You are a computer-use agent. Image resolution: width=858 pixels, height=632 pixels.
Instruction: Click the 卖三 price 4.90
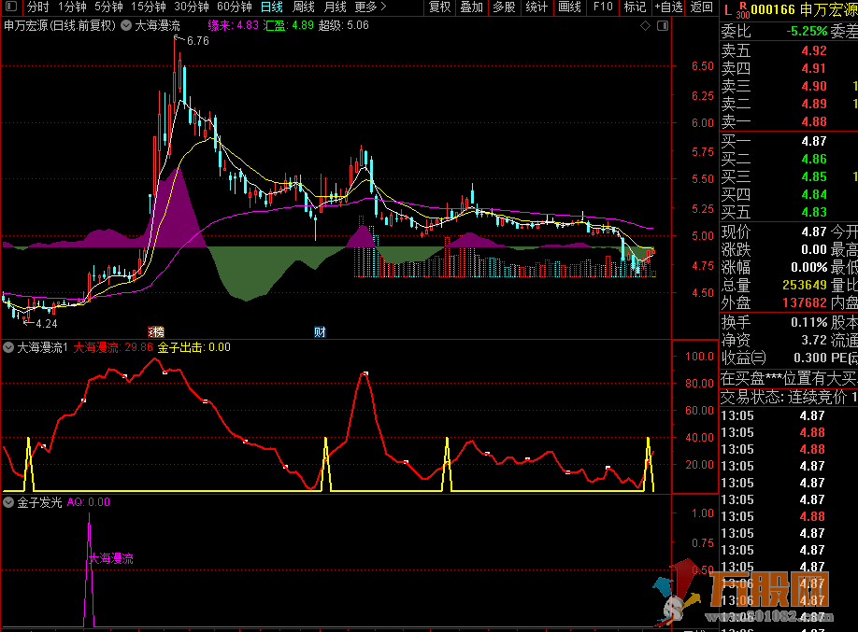pos(814,87)
